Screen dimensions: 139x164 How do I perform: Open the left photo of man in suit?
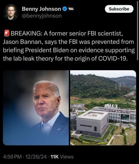tap(36, 108)
